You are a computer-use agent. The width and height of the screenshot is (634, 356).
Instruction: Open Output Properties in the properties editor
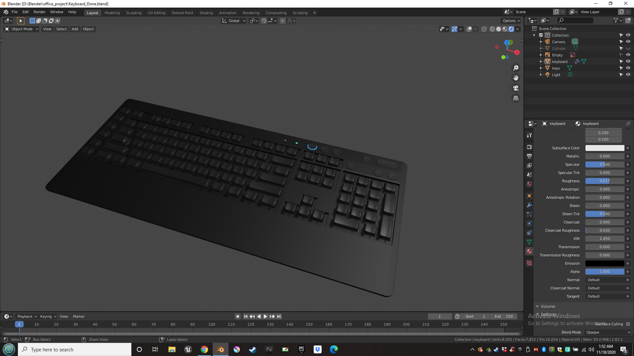click(x=529, y=156)
